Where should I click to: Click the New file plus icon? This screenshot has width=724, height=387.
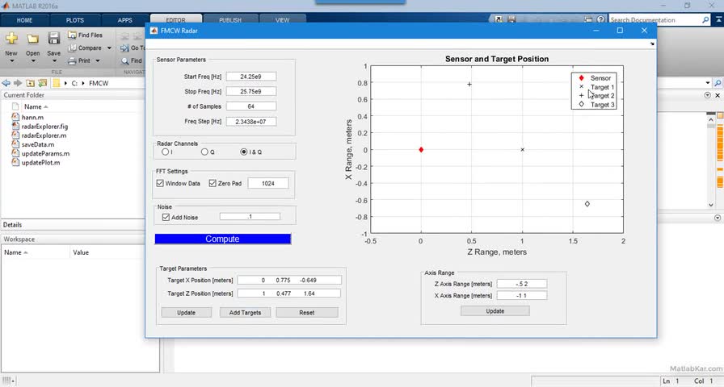11,38
